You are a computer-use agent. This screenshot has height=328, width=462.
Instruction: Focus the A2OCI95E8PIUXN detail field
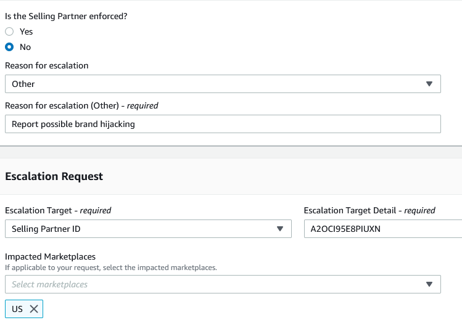382,229
